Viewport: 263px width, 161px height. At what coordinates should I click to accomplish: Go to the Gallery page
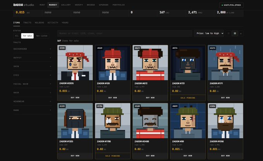[x=66, y=5]
